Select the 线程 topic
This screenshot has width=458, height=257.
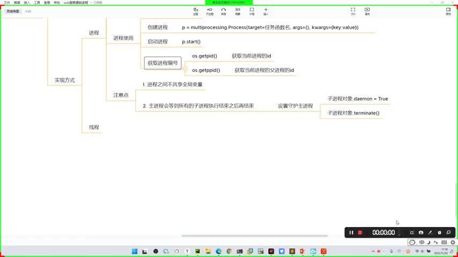(x=94, y=127)
